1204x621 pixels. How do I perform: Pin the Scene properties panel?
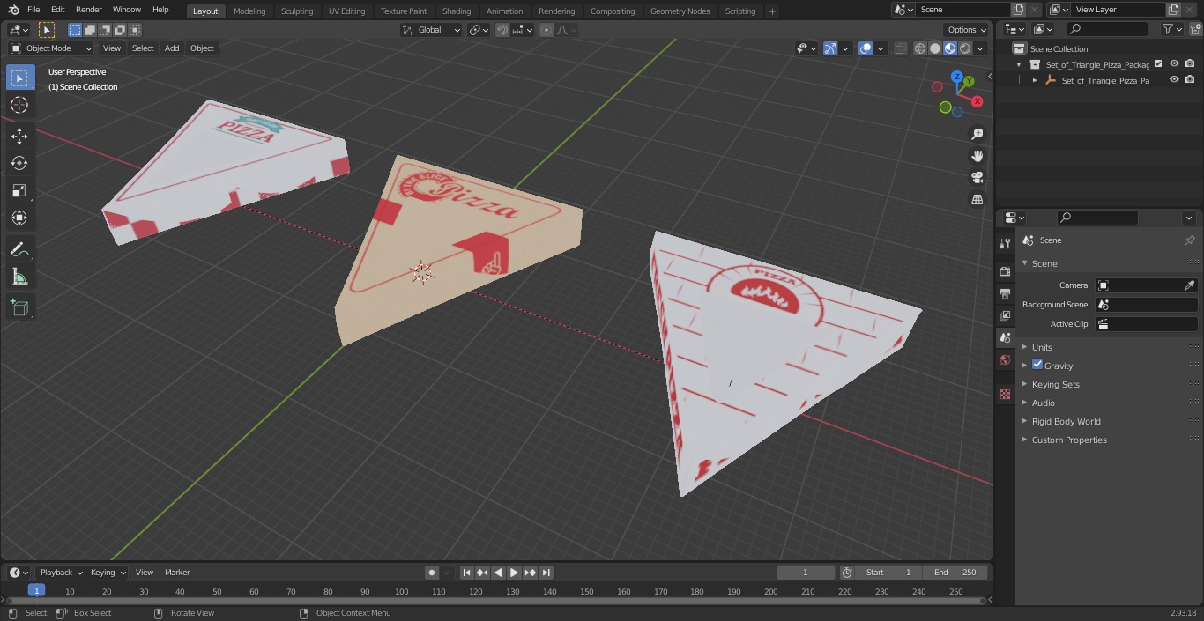click(x=1189, y=240)
